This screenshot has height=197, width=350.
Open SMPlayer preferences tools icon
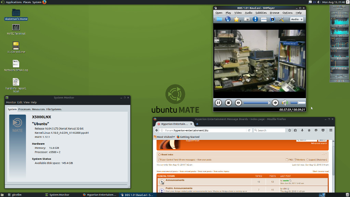click(281, 19)
